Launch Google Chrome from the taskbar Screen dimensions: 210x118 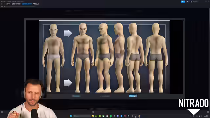click(x=107, y=116)
